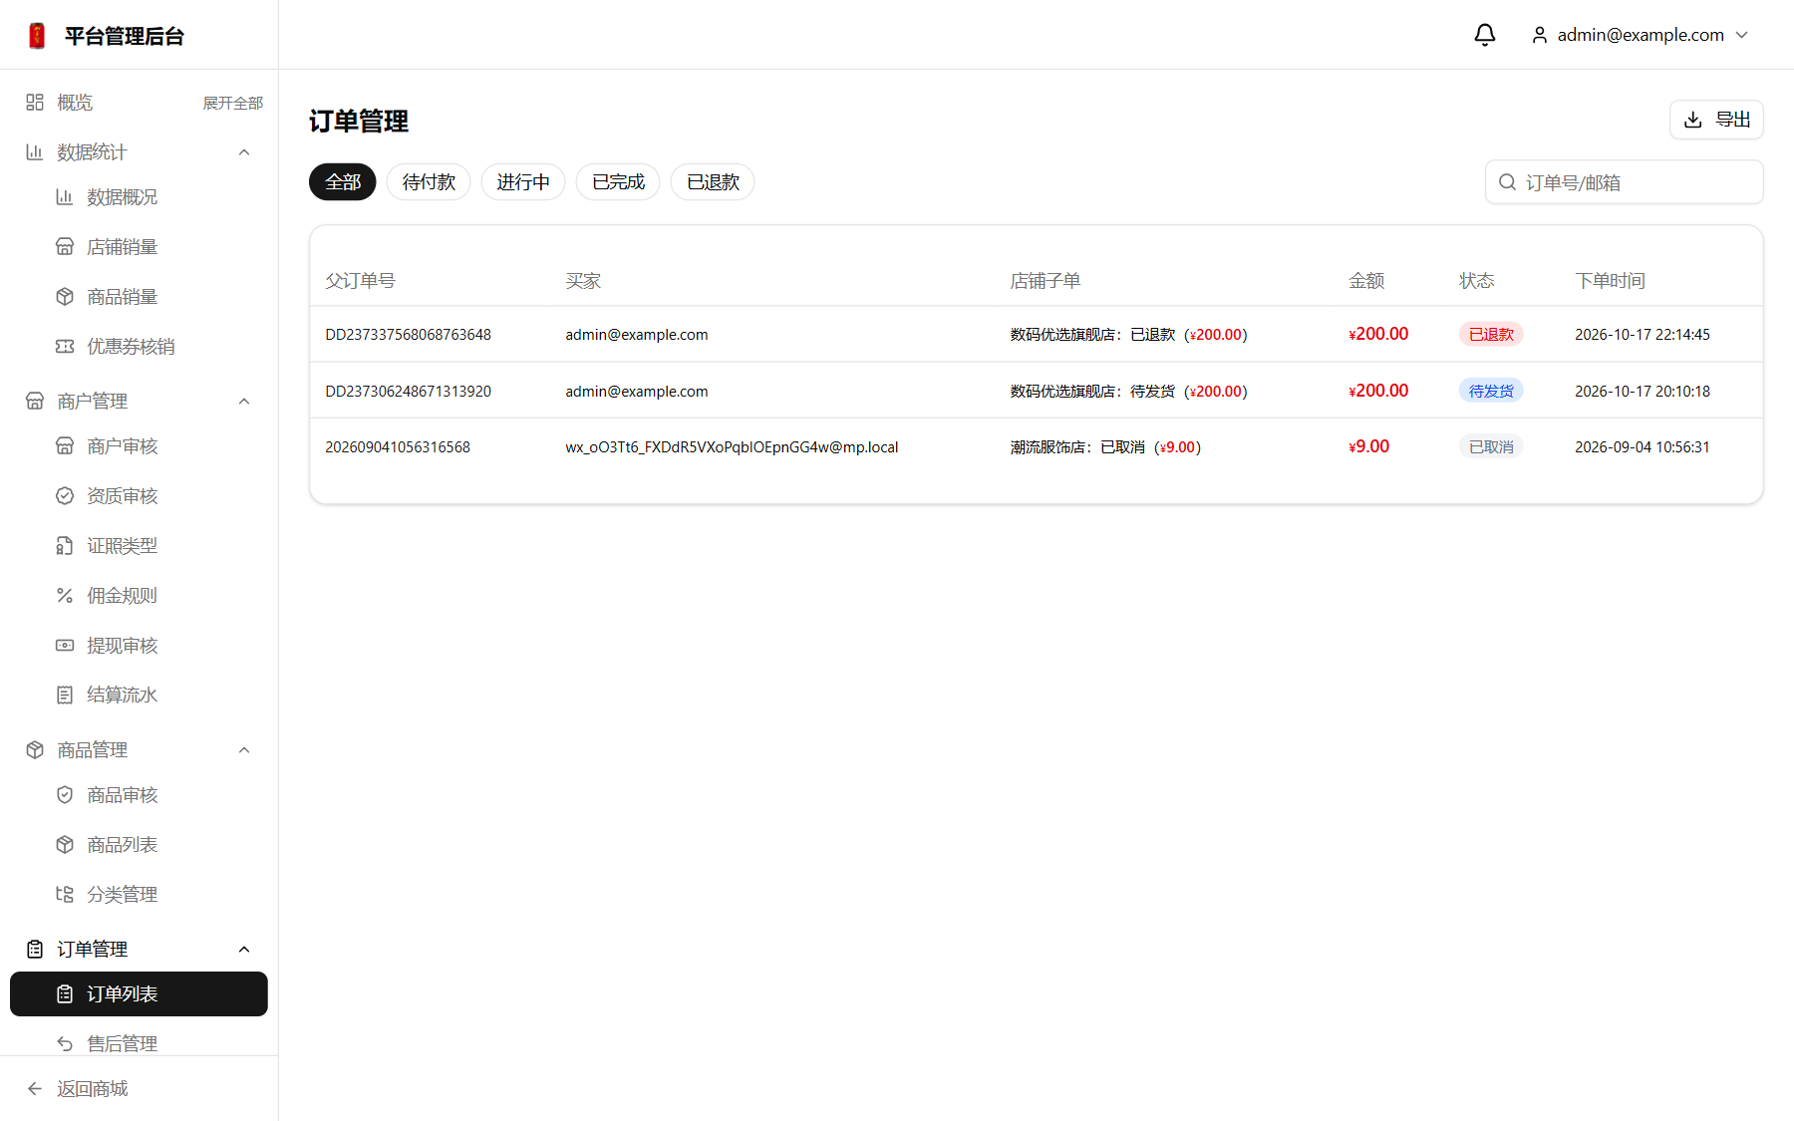The width and height of the screenshot is (1794, 1121).
Task: Click the 资质审核 check-circle icon
Action: pos(65,496)
